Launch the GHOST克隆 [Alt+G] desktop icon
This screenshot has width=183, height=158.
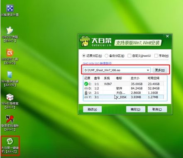click(10, 34)
